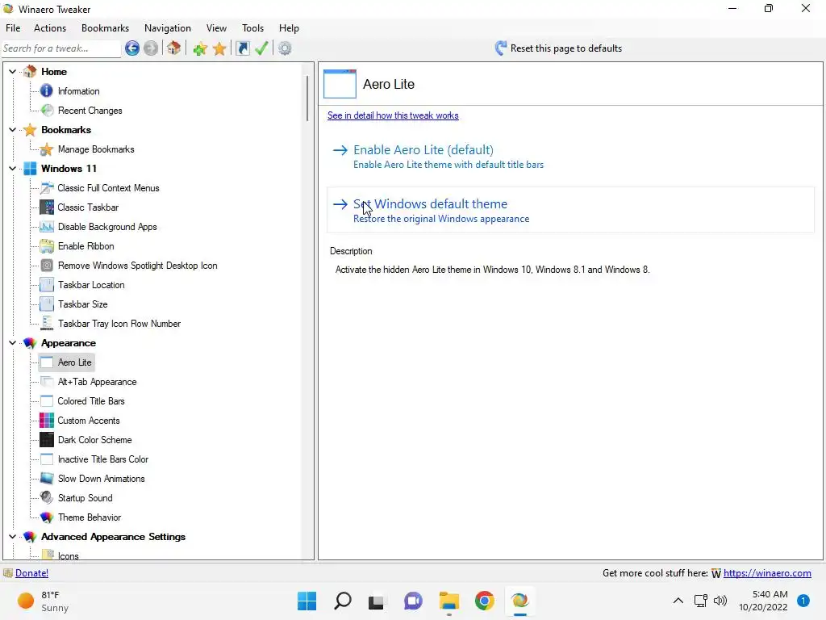
Task: Select Alt+Tab Appearance tree item
Action: [97, 382]
